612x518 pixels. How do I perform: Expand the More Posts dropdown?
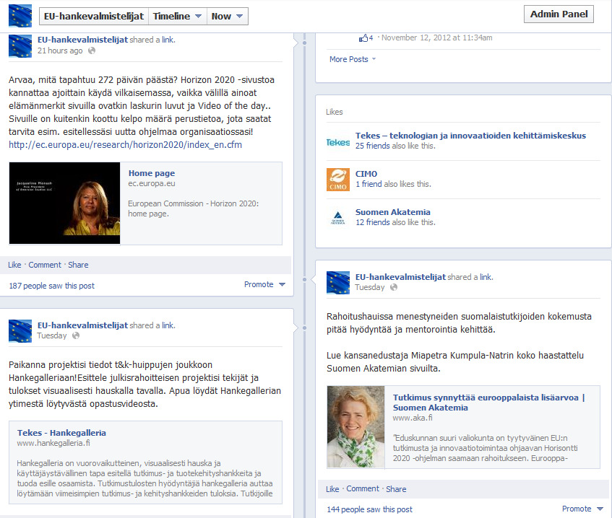click(x=353, y=59)
